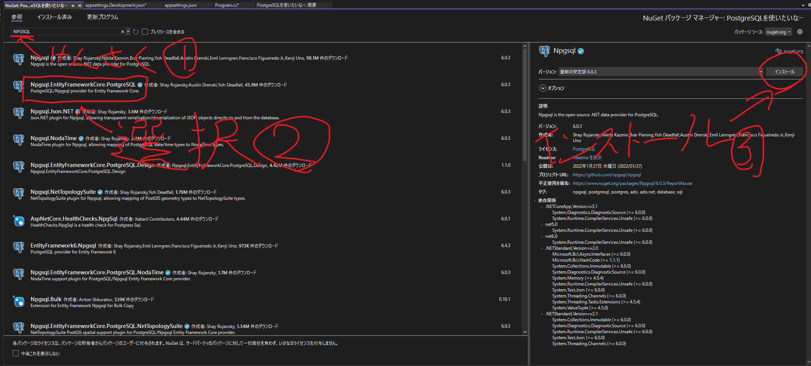The height and width of the screenshot is (366, 811).
Task: Click the Npgsql elephant icon in details pane
Action: point(544,51)
